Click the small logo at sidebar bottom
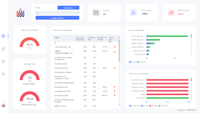The height and width of the screenshot is (113, 200). point(3,105)
